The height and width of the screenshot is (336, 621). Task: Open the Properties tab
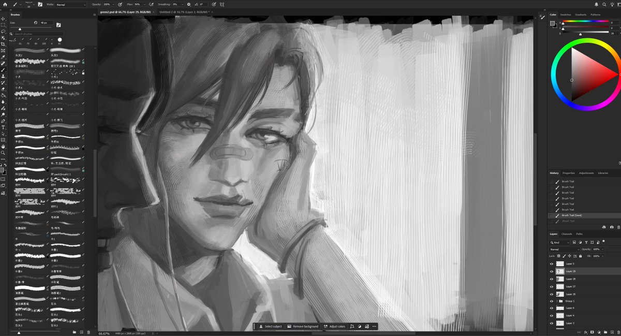569,173
